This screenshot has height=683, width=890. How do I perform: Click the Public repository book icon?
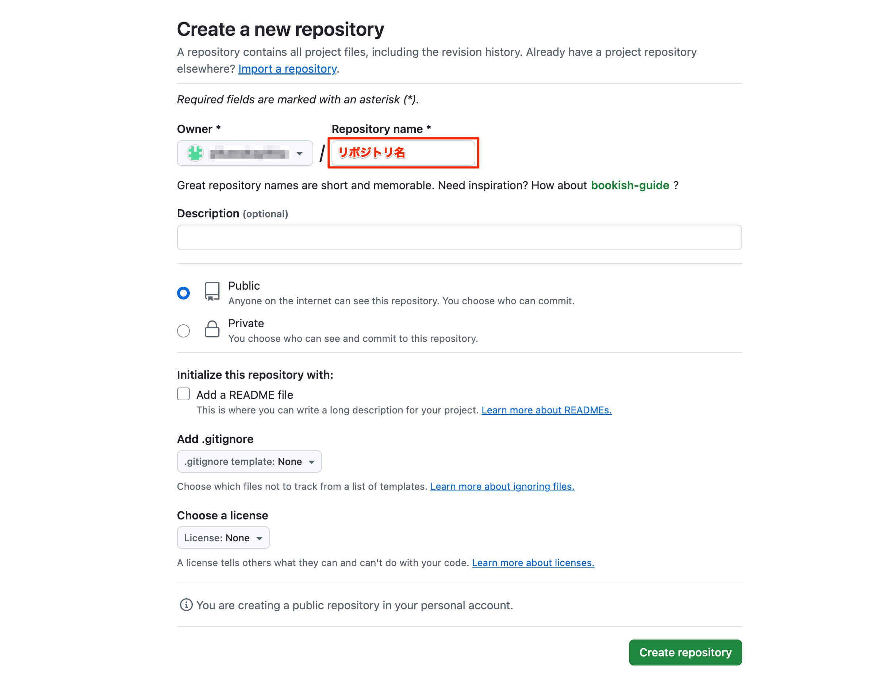212,291
